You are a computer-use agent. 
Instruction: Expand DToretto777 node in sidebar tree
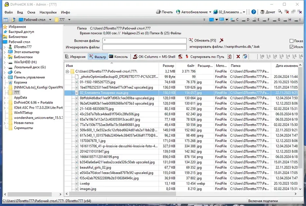5,47
